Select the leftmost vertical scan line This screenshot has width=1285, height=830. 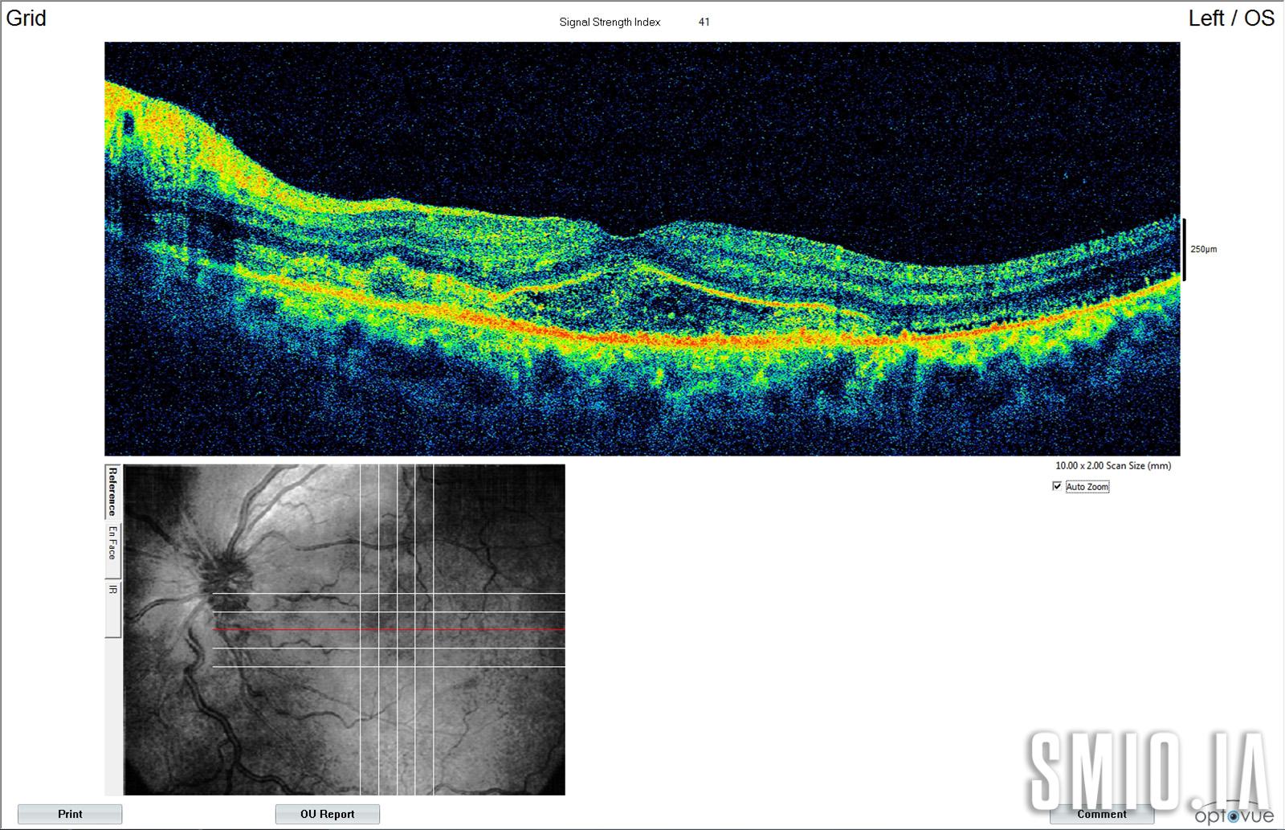tap(361, 723)
